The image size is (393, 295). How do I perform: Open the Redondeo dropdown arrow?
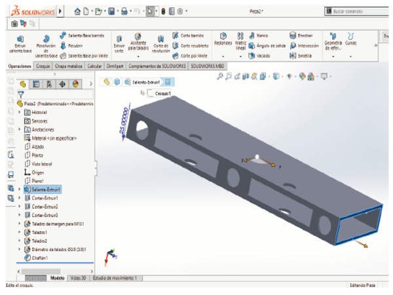click(x=223, y=56)
